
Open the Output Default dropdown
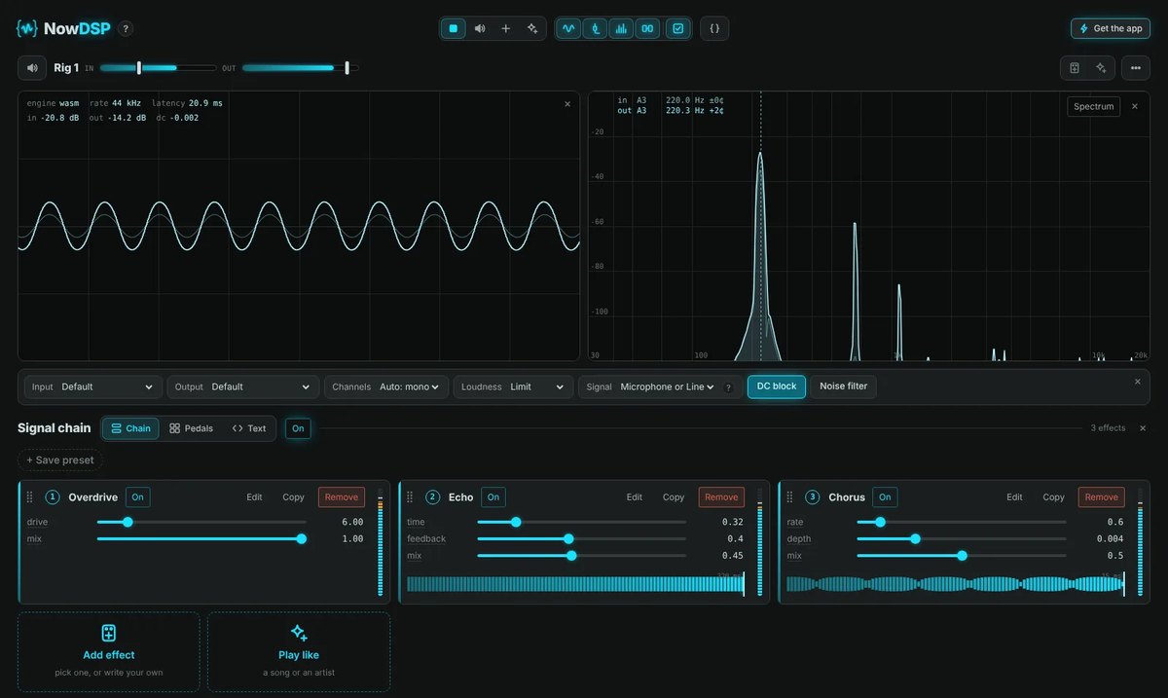point(242,386)
